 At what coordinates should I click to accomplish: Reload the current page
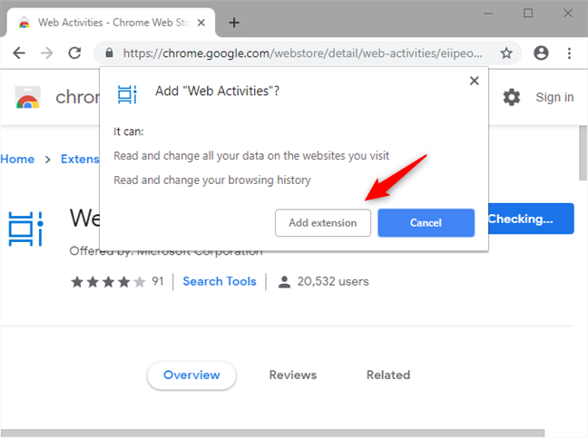74,54
